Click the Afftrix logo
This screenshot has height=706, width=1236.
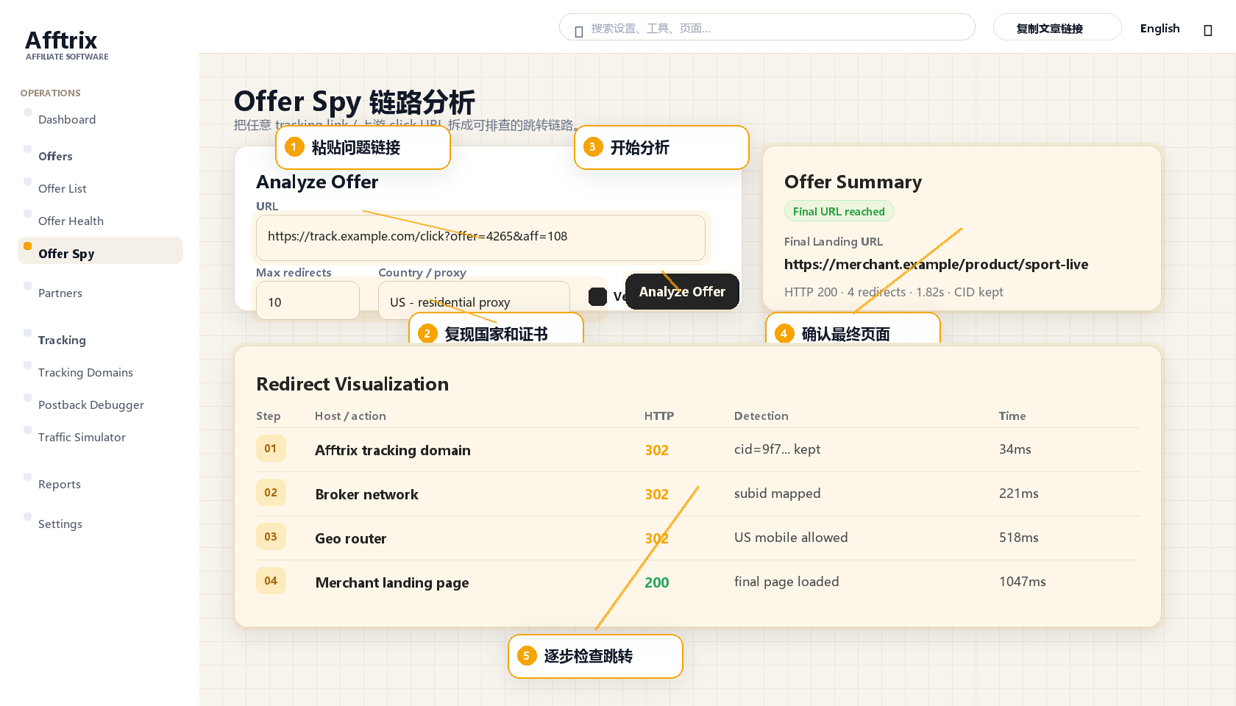click(66, 44)
